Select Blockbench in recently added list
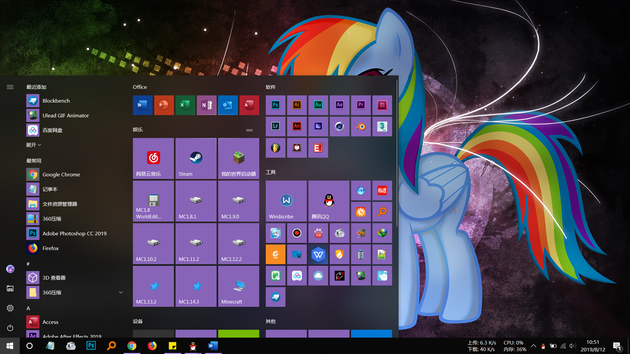The height and width of the screenshot is (354, 630). (56, 101)
